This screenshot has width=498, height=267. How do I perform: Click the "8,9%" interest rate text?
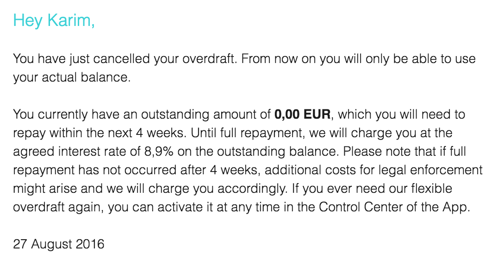pyautogui.click(x=159, y=152)
